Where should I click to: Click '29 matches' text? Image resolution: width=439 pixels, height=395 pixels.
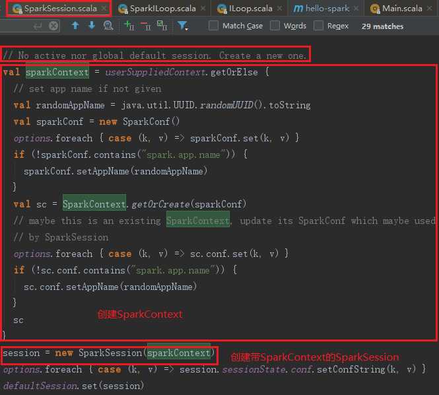[382, 26]
